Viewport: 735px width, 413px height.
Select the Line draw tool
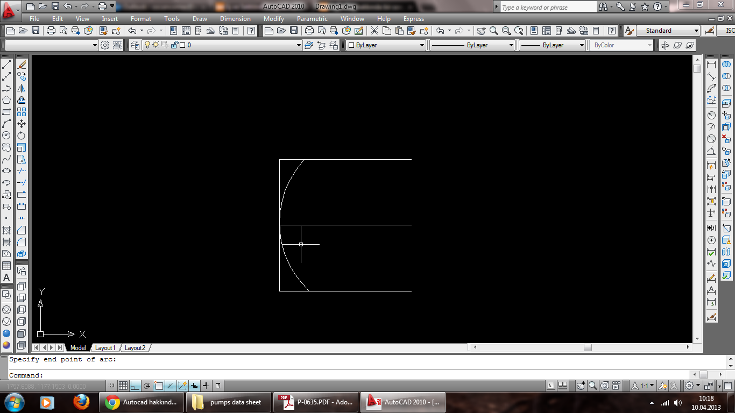click(x=6, y=65)
